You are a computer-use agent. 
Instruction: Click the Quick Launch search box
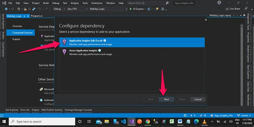tap(149, 3)
